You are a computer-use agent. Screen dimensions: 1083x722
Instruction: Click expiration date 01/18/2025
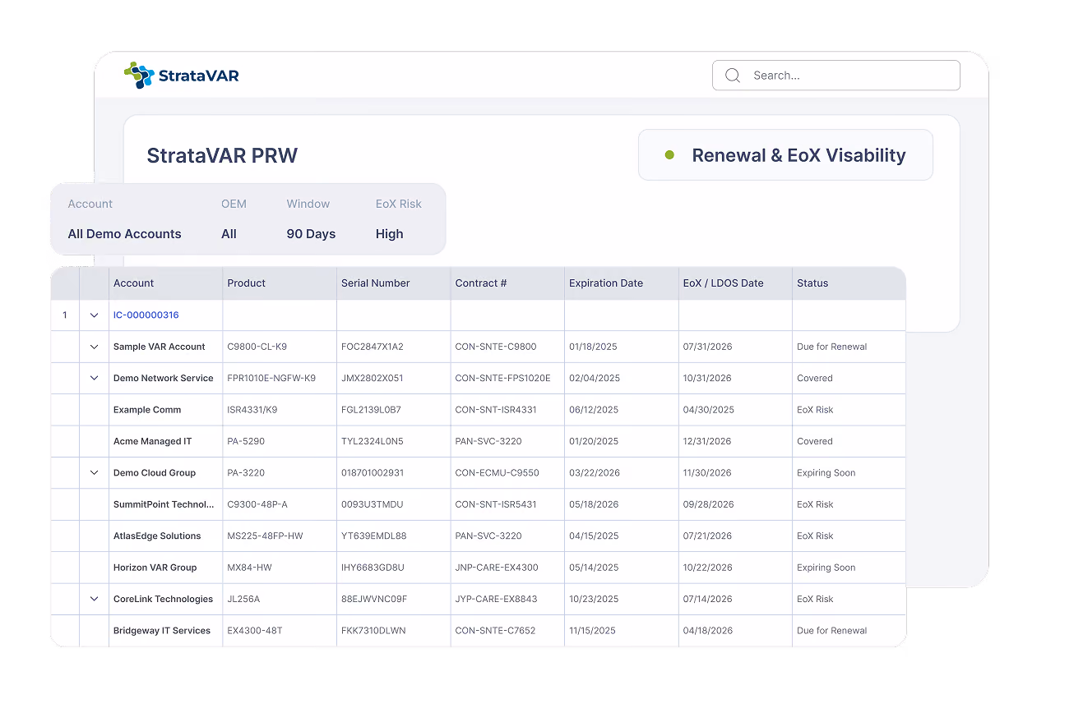click(x=593, y=347)
